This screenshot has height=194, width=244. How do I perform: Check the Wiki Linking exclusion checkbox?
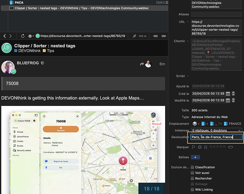point(192,190)
